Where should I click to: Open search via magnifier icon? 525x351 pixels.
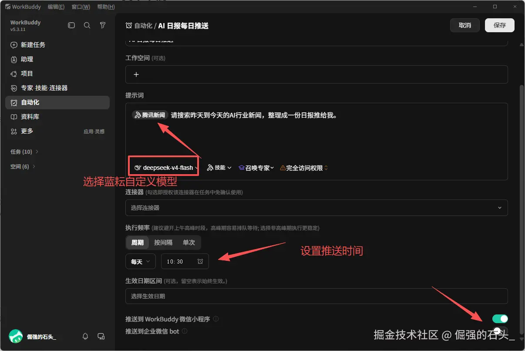87,26
